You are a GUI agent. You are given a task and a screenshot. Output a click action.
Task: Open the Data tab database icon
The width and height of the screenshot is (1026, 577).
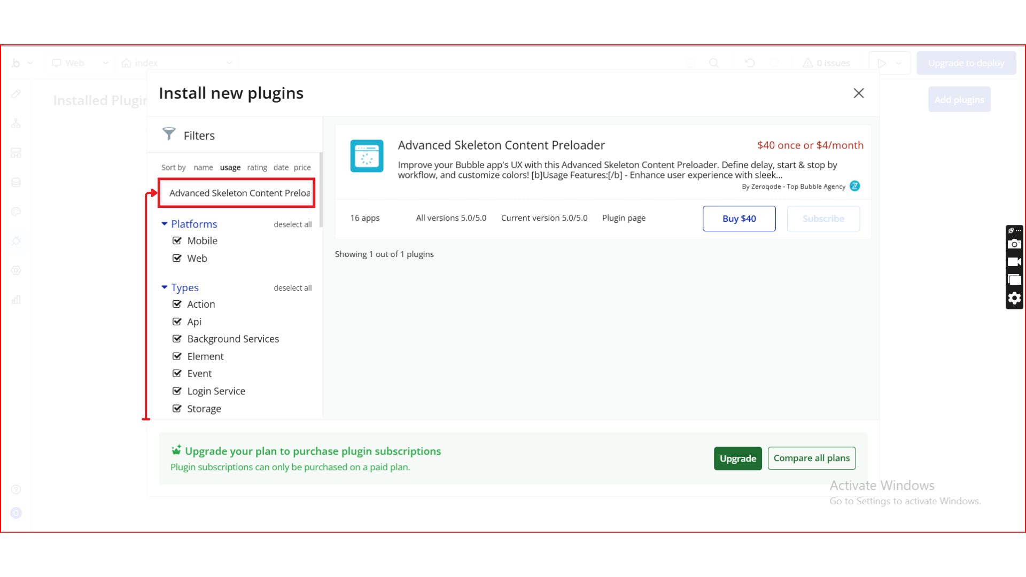pos(16,182)
